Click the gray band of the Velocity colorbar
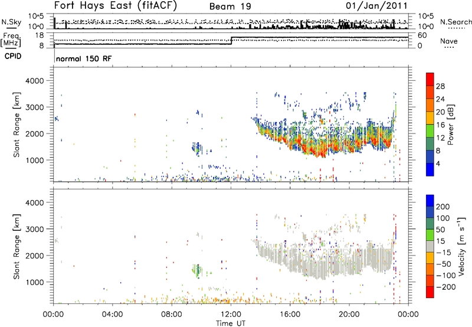472x327 pixels. 430,246
